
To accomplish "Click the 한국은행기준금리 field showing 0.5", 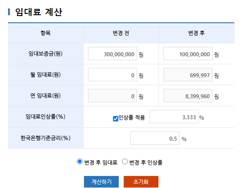I will coord(154,138).
